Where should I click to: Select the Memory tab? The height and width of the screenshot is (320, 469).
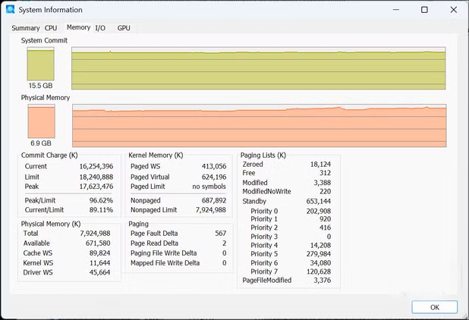tap(78, 27)
